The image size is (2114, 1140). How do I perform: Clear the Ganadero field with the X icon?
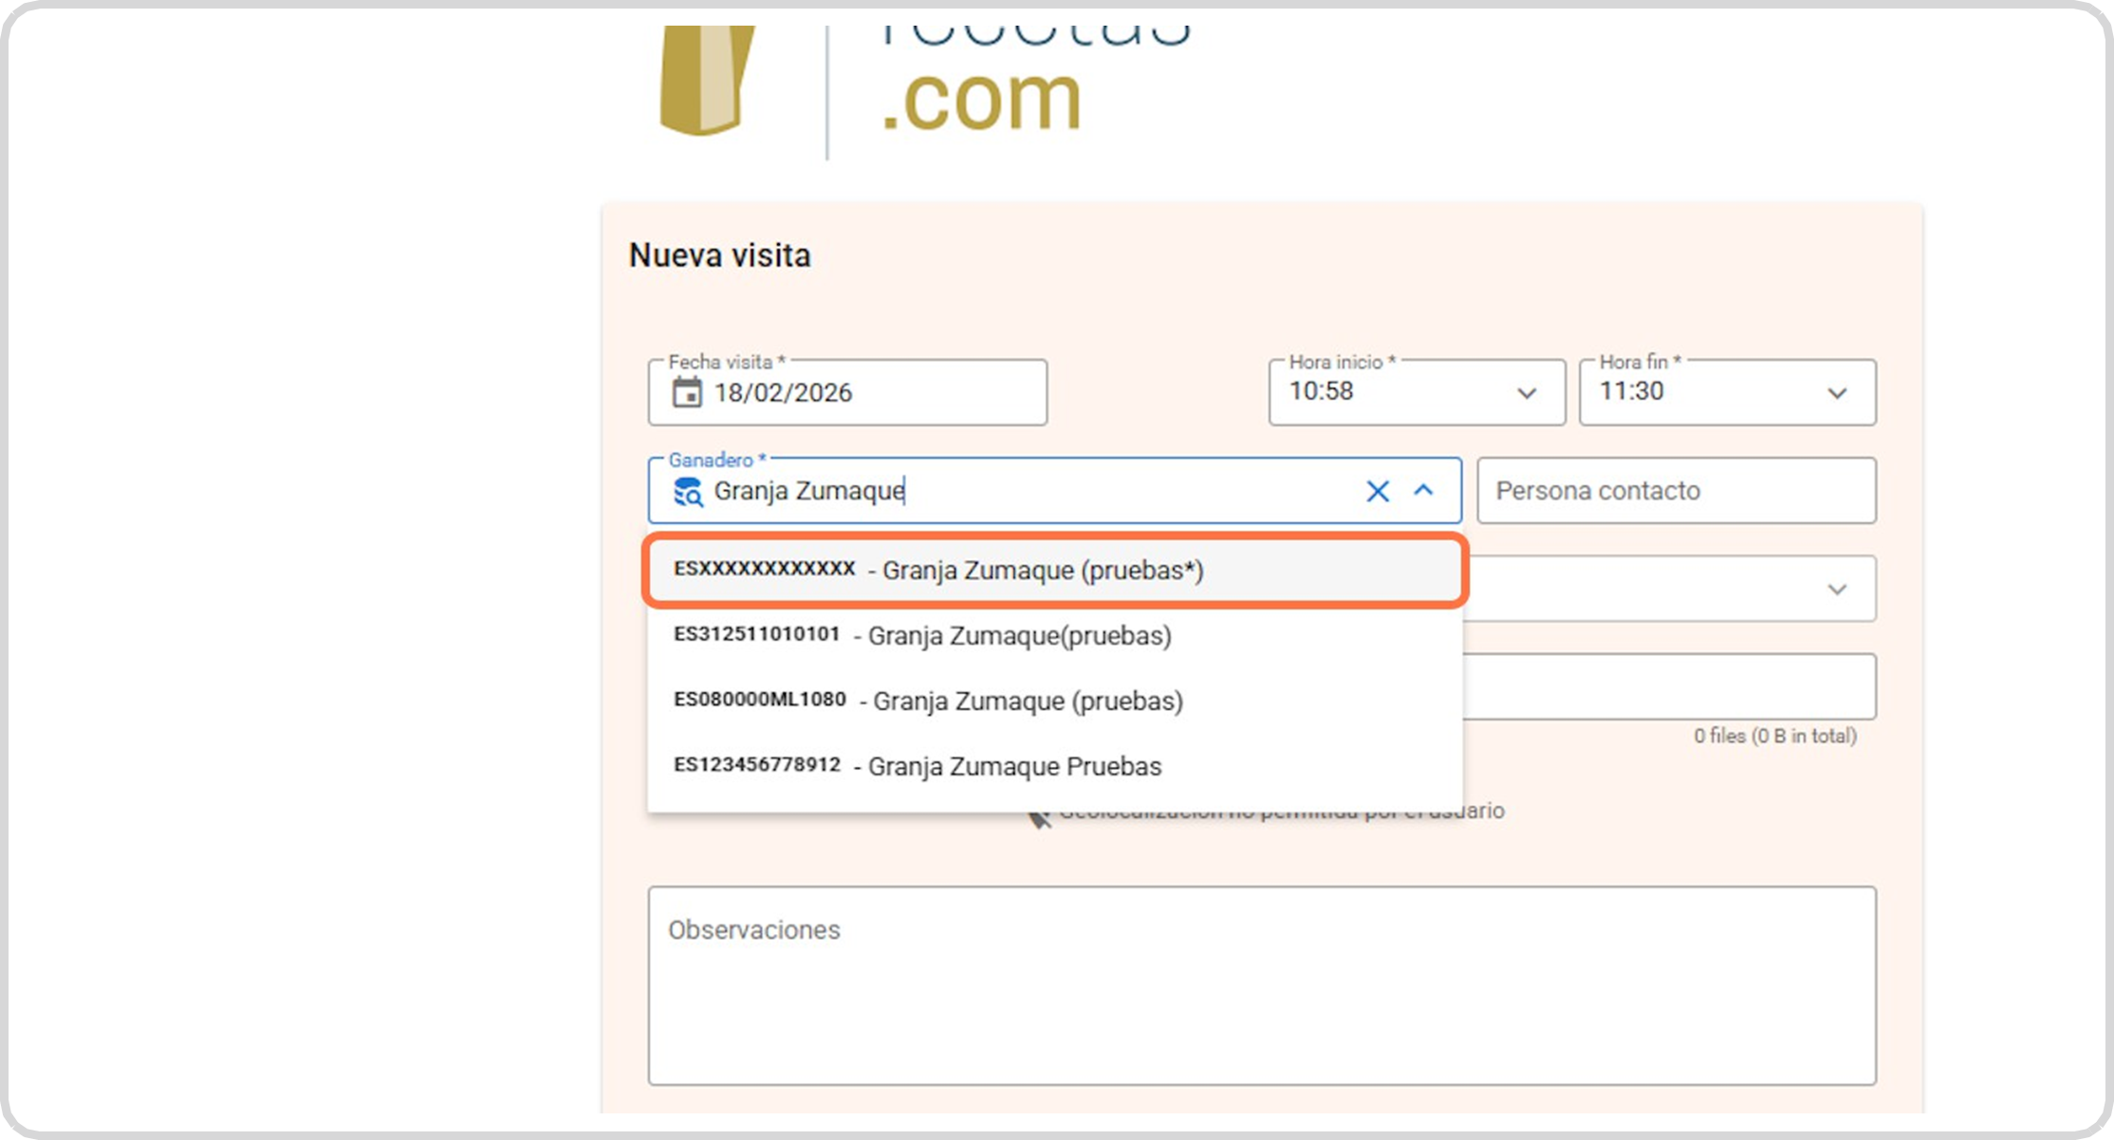click(x=1377, y=491)
